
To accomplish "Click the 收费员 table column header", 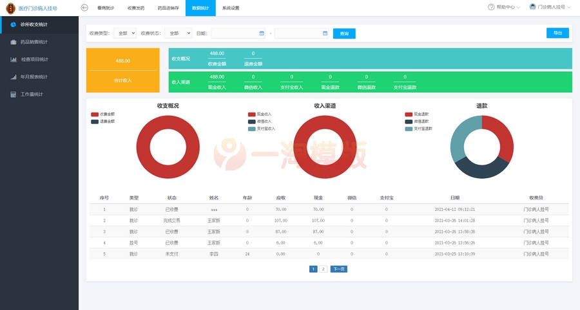I will pyautogui.click(x=536, y=198).
